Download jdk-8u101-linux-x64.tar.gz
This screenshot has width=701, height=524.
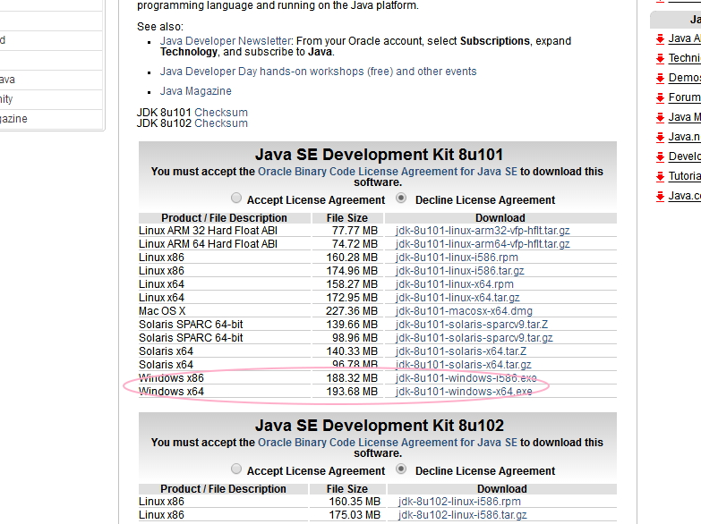[x=457, y=298]
